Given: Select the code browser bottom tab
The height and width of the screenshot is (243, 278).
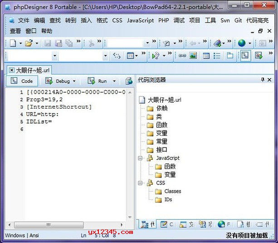Looking at the screenshot, I should 148,224.
